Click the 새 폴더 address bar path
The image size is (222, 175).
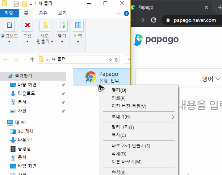[59, 59]
